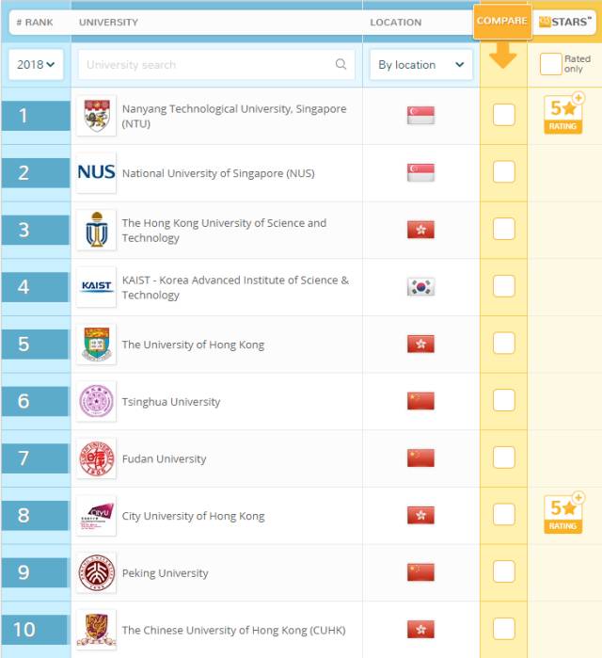This screenshot has height=658, width=602.
Task: Open the 5 star rating badge for NTU
Action: (x=563, y=113)
